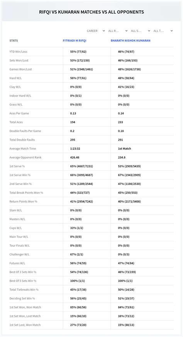
Task: Expand the ALL T... filter dropdown
Action: (x=163, y=31)
